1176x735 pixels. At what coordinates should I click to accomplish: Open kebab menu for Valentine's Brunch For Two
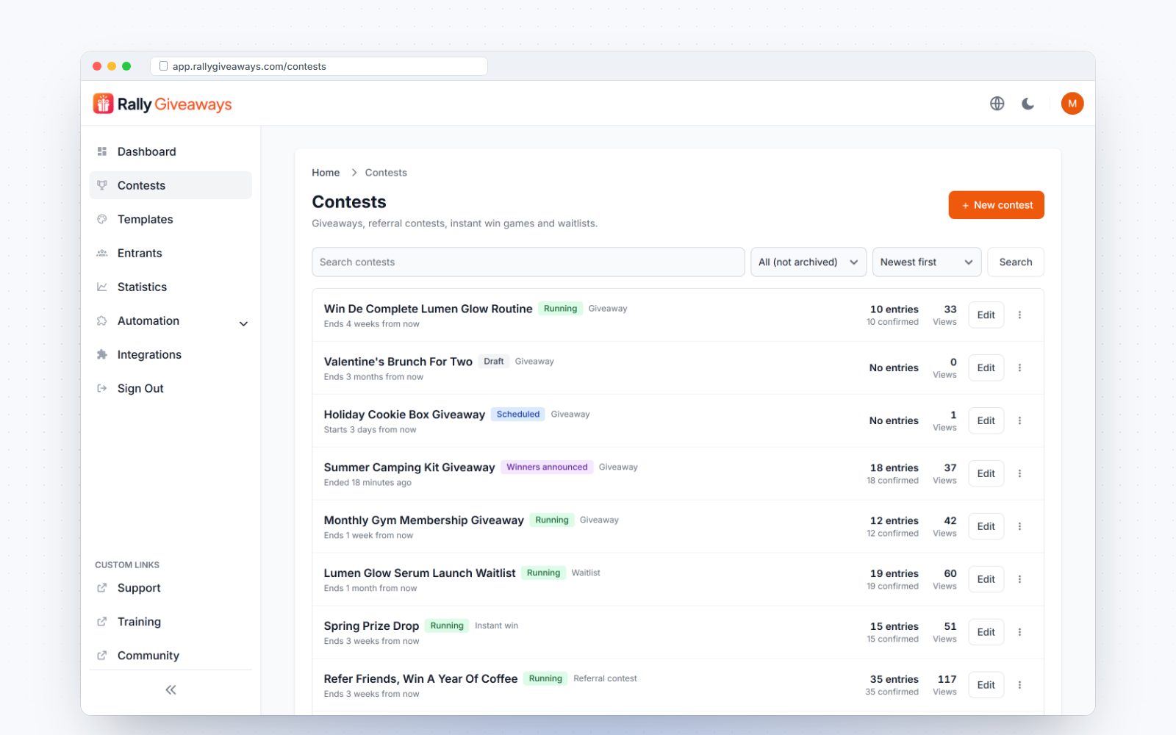pyautogui.click(x=1019, y=367)
